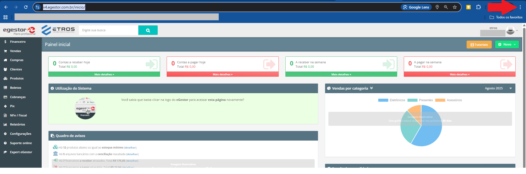Click the eGestor logo tip thumbnail image
526x174 pixels.
pos(86,109)
